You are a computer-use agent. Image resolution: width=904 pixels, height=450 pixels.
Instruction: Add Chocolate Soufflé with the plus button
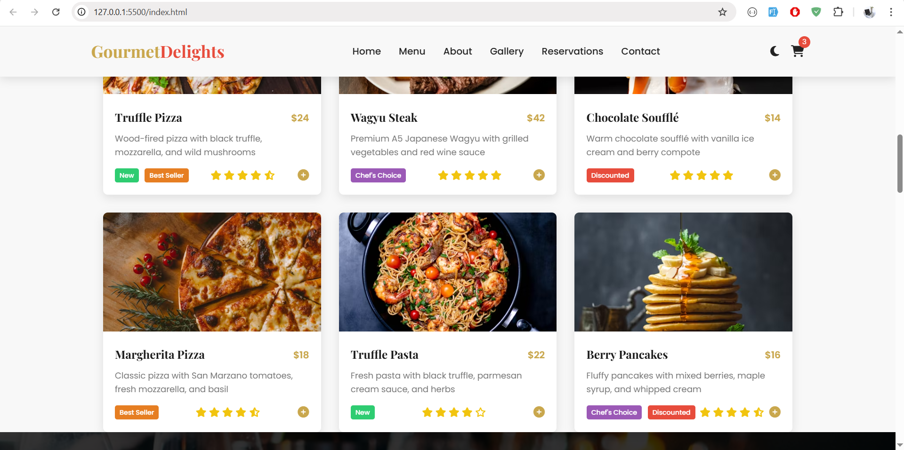tap(775, 175)
